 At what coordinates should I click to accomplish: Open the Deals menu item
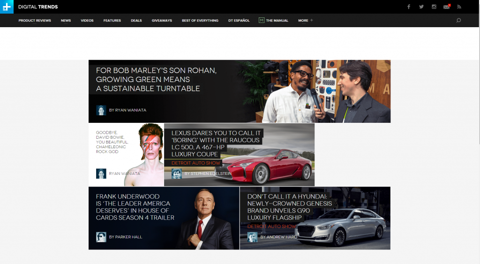click(x=136, y=21)
